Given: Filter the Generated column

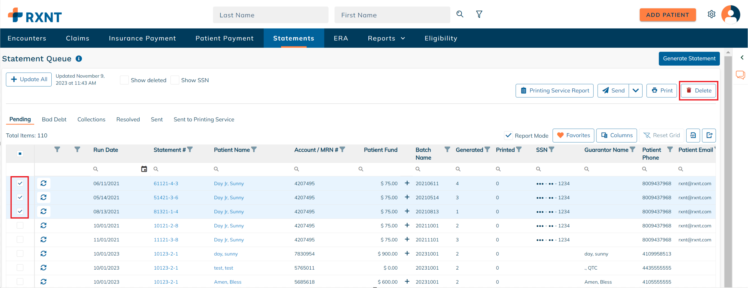Looking at the screenshot, I should (x=487, y=150).
